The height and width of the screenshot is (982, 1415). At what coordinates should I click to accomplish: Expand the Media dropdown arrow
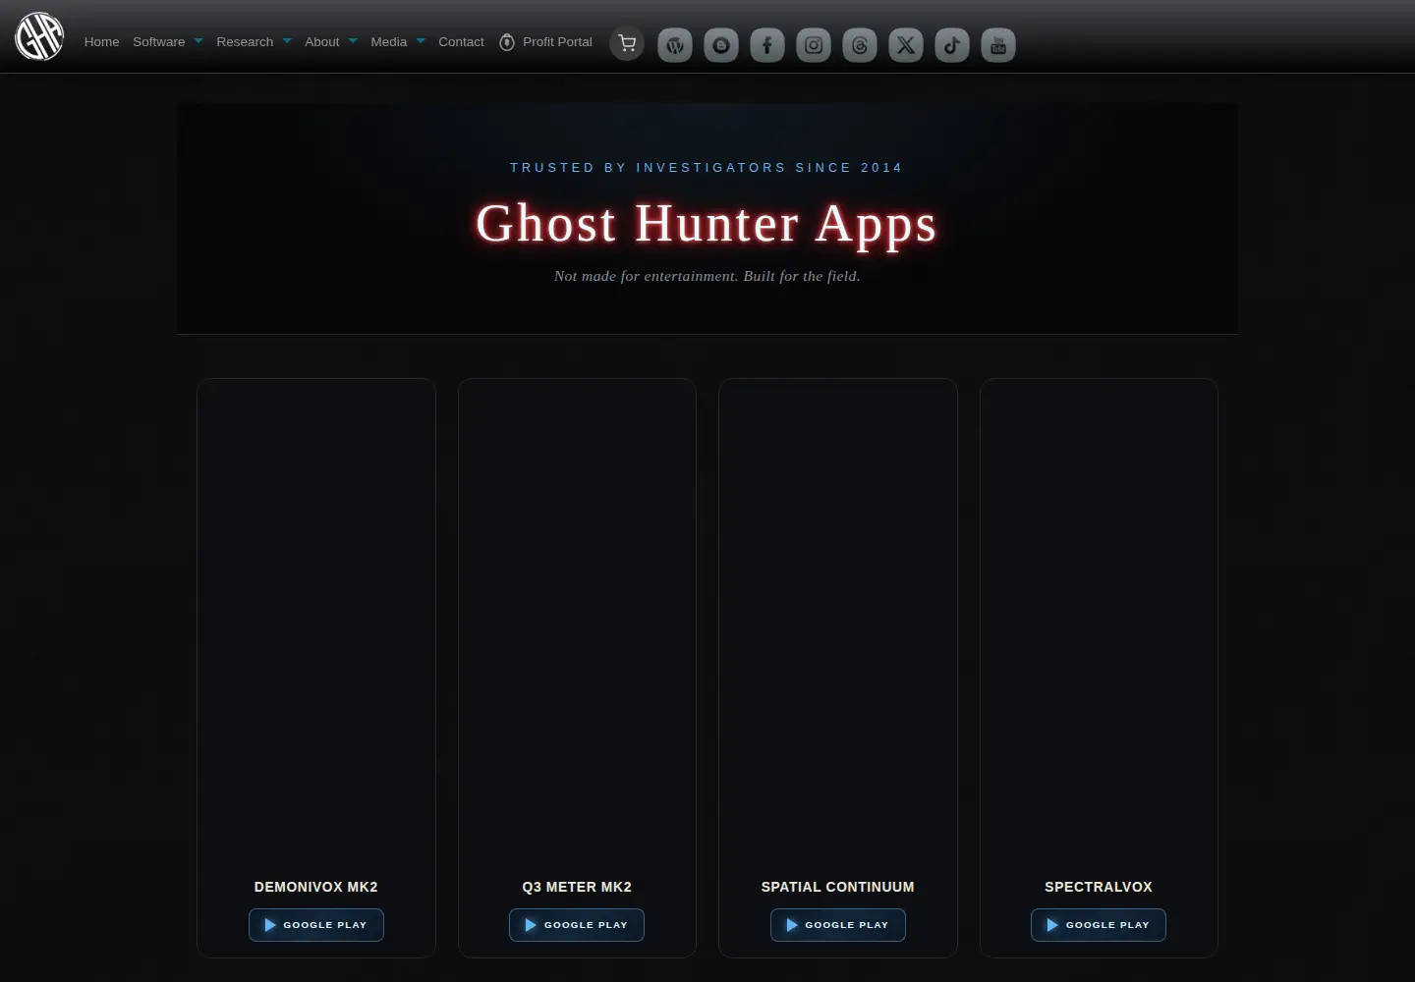[x=421, y=41]
